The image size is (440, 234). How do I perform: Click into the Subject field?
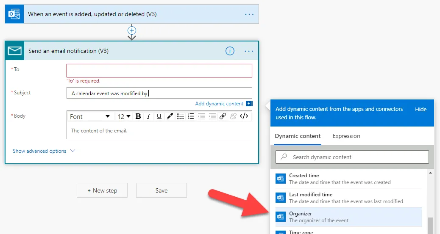pyautogui.click(x=159, y=93)
